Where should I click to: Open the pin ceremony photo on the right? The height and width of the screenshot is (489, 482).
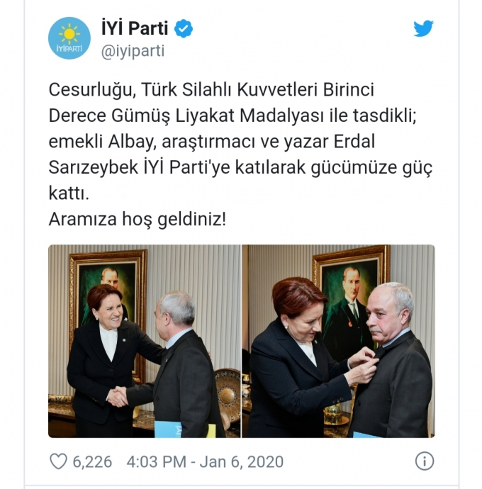[x=339, y=341]
